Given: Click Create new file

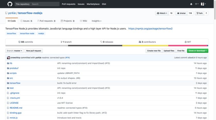Looking at the screenshot, I should [x=154, y=51].
